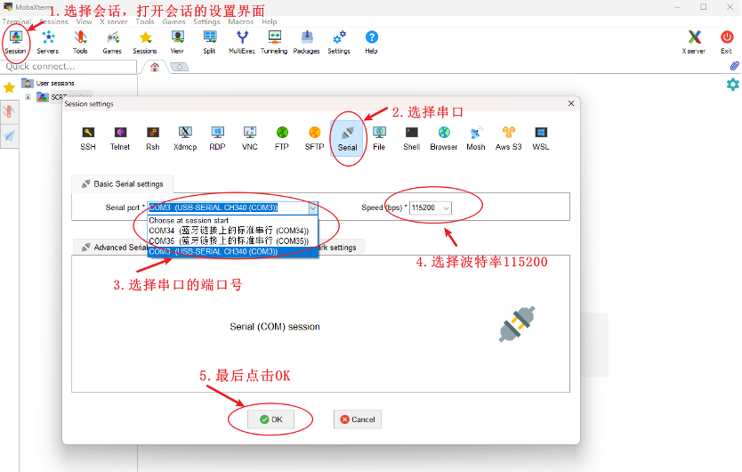
Task: Select Serial session type
Action: pos(347,139)
